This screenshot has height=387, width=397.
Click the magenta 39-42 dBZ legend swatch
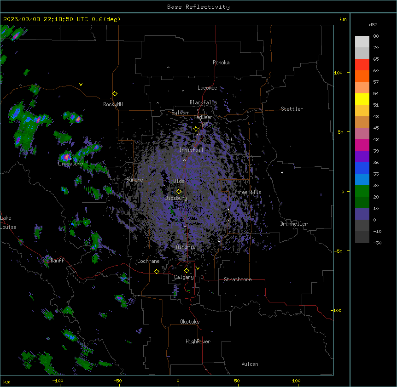tap(362, 145)
